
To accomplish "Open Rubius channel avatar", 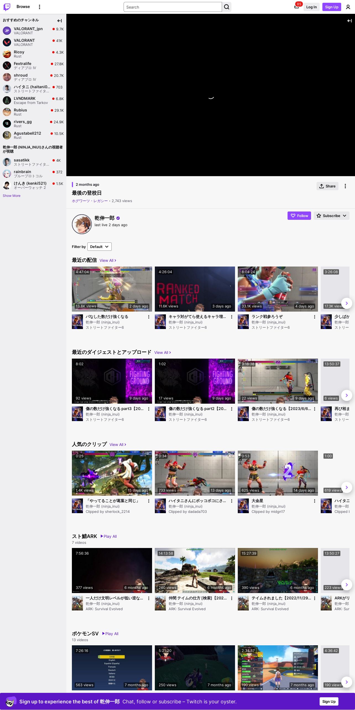I will pyautogui.click(x=7, y=112).
